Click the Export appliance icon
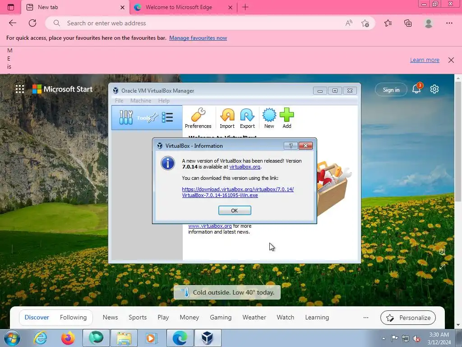 pyautogui.click(x=247, y=118)
